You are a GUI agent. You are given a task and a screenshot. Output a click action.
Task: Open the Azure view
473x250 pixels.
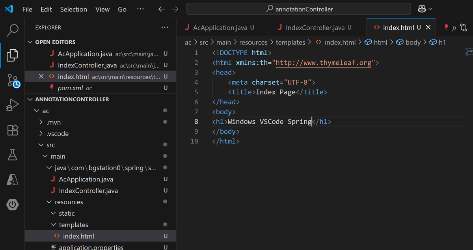coord(13,180)
